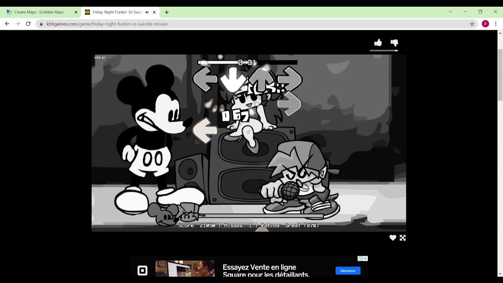503x283 pixels.
Task: Click the Démarrer ad button
Action: coord(348,271)
